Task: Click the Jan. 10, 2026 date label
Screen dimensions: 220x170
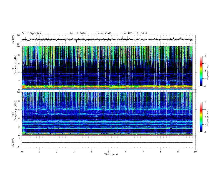Action: click(77, 33)
